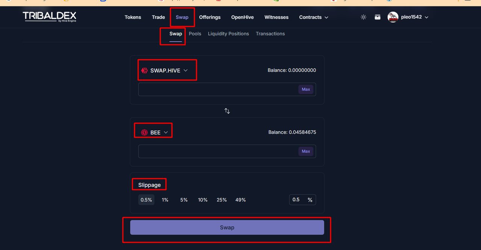Select the Swap sub-tab

click(x=175, y=34)
